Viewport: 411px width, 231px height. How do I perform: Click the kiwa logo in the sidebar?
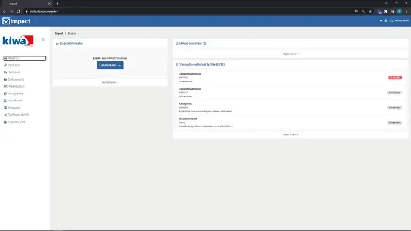tap(18, 41)
